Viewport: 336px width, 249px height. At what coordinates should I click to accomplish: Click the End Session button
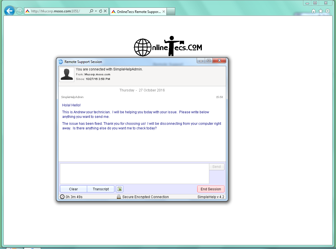point(211,189)
